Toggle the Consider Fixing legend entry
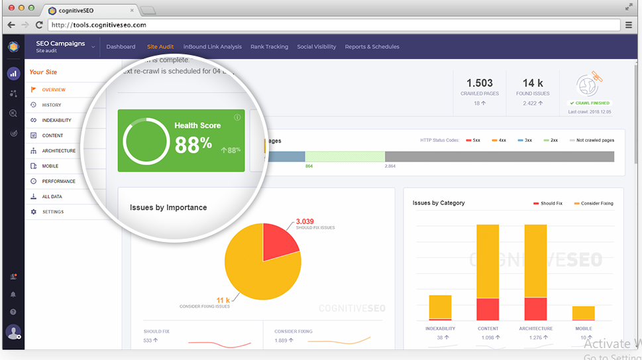This screenshot has height=360, width=642. (x=594, y=203)
